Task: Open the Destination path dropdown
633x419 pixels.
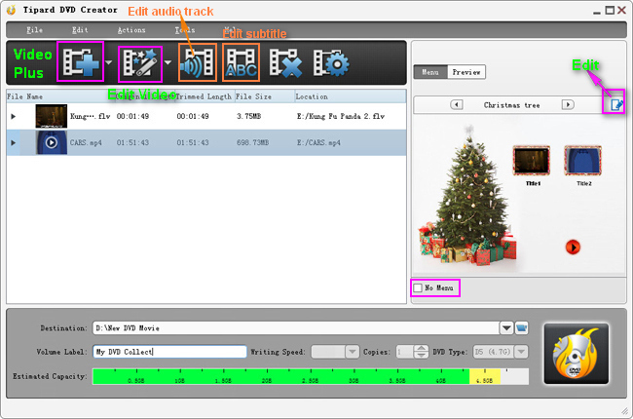Action: [506, 327]
